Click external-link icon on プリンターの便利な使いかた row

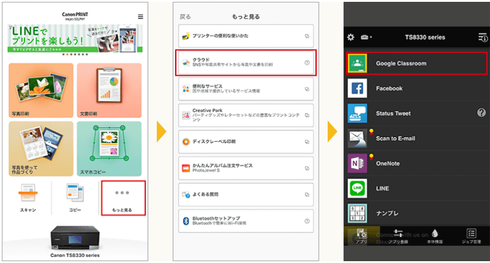[307, 36]
